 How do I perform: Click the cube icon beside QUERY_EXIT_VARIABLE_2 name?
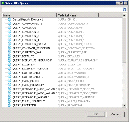(9, 77)
